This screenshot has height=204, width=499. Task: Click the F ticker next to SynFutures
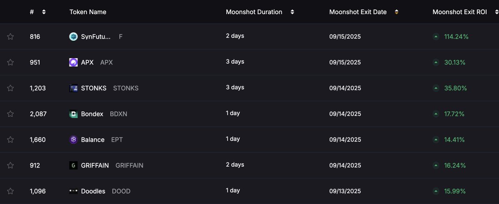[121, 37]
